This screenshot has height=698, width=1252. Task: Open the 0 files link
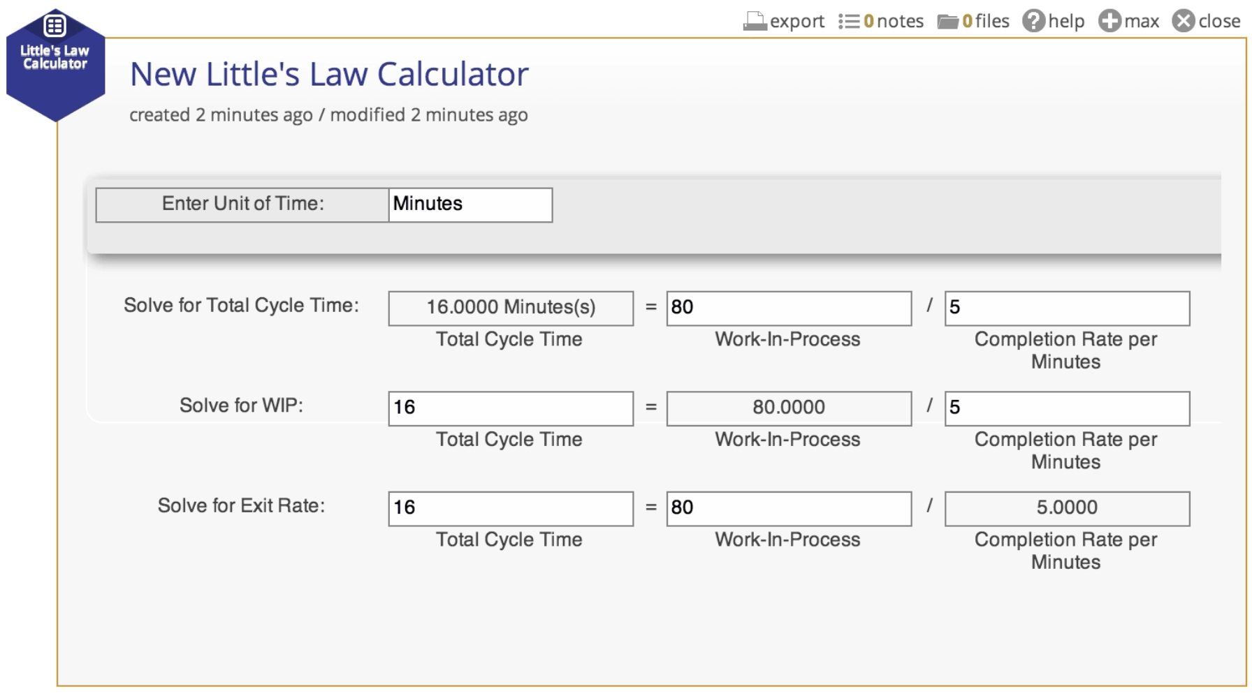pyautogui.click(x=986, y=22)
